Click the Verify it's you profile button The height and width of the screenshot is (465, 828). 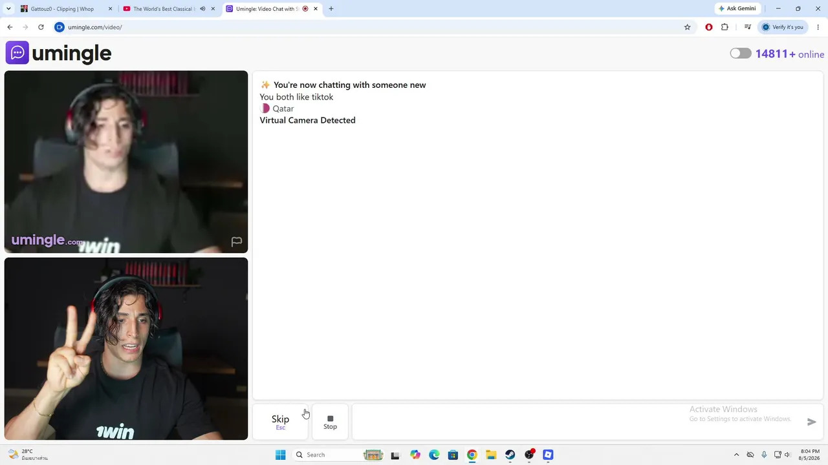pos(783,27)
